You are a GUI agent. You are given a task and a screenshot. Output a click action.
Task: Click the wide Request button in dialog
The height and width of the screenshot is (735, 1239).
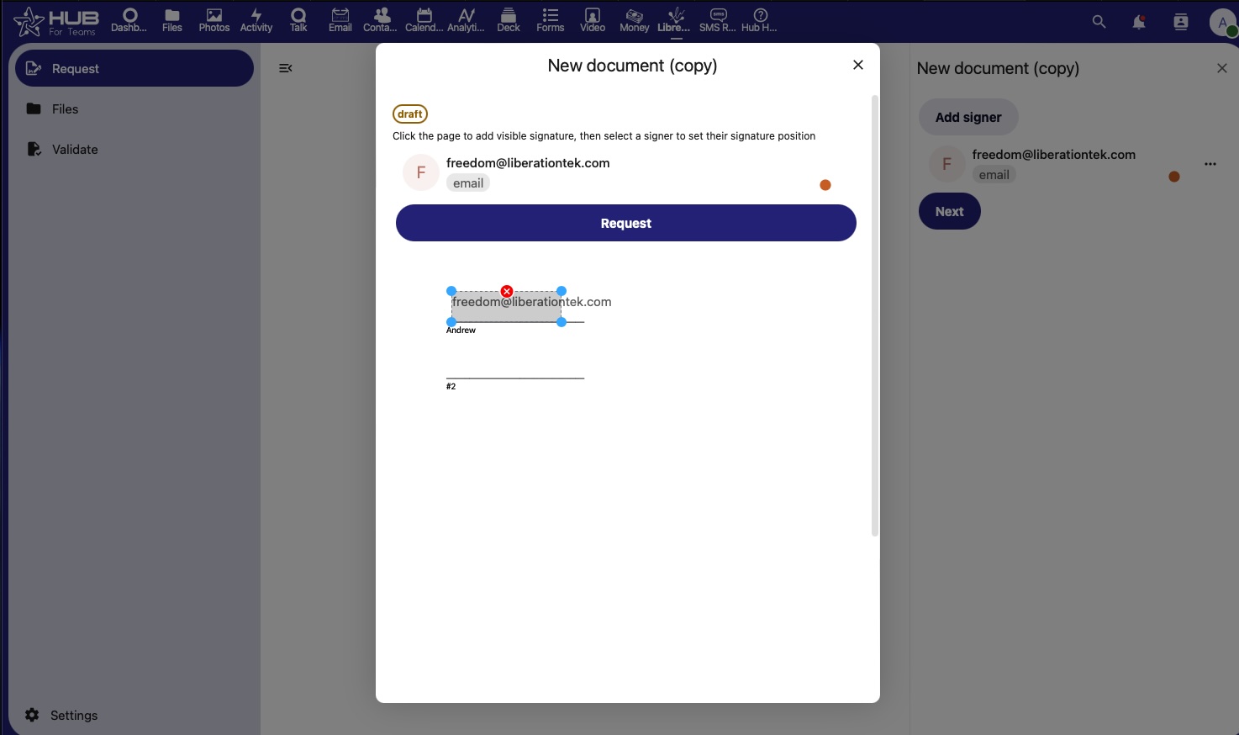coord(625,223)
